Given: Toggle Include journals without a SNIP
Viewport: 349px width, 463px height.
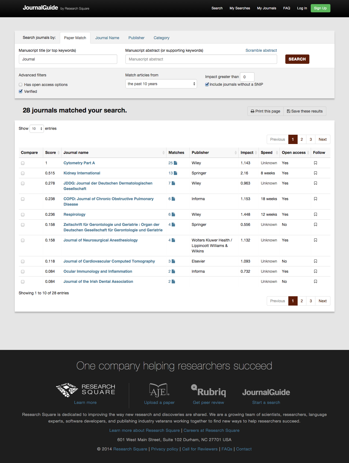Looking at the screenshot, I should (x=207, y=84).
